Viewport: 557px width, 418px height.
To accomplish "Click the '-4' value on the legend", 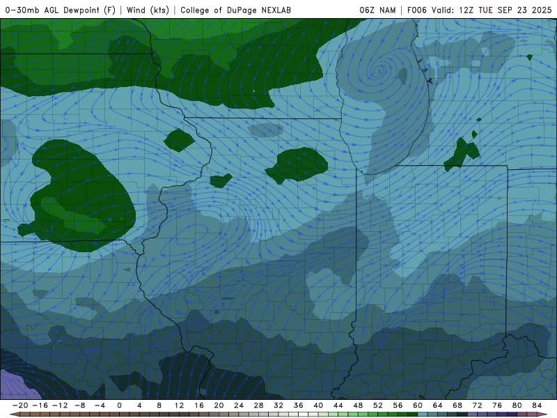I will click(100, 405).
